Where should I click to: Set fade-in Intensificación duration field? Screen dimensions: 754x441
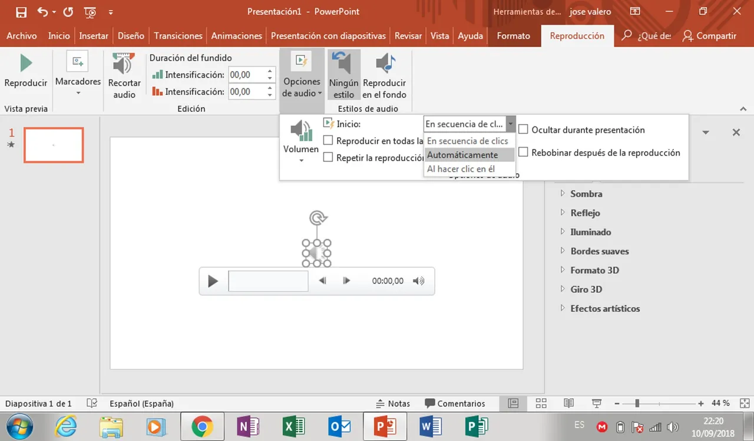247,75
